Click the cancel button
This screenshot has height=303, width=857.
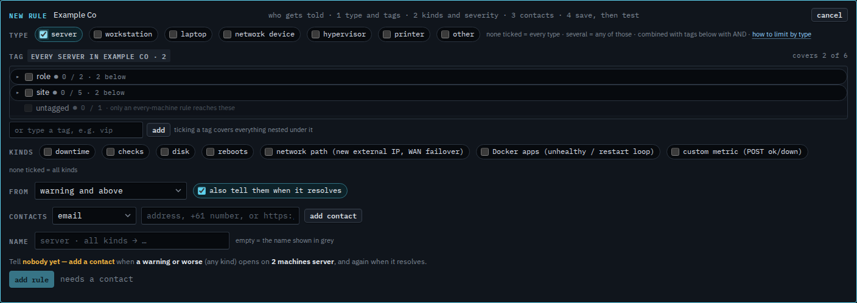click(x=829, y=15)
